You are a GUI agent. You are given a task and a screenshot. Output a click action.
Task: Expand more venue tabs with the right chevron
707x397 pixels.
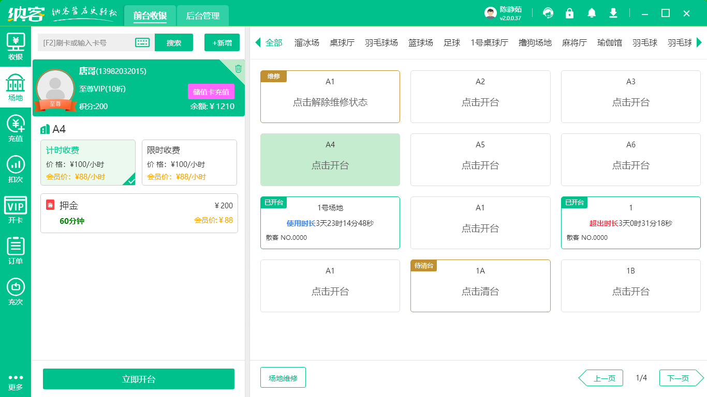point(700,43)
